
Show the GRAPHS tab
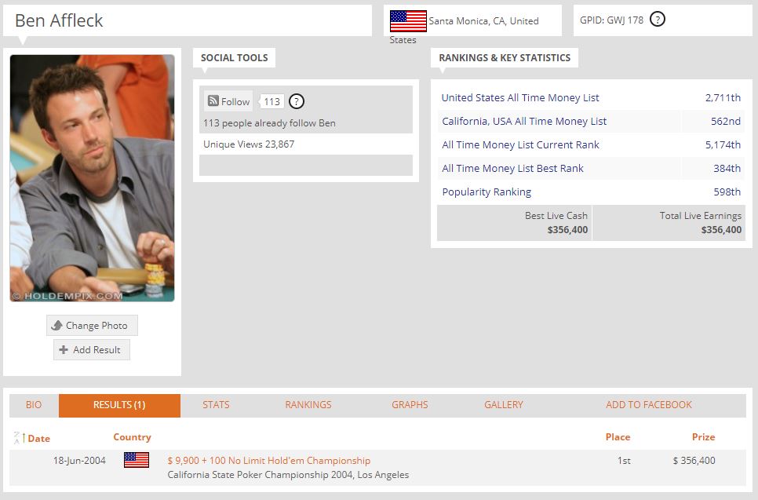[x=410, y=405]
